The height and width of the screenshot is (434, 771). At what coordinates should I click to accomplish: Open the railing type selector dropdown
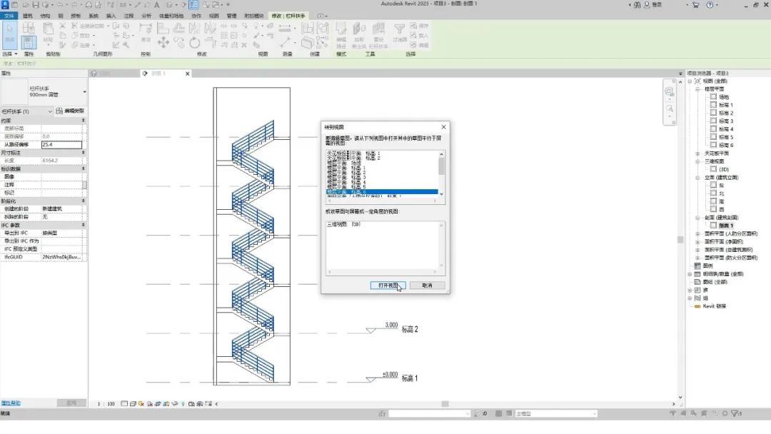(84, 91)
